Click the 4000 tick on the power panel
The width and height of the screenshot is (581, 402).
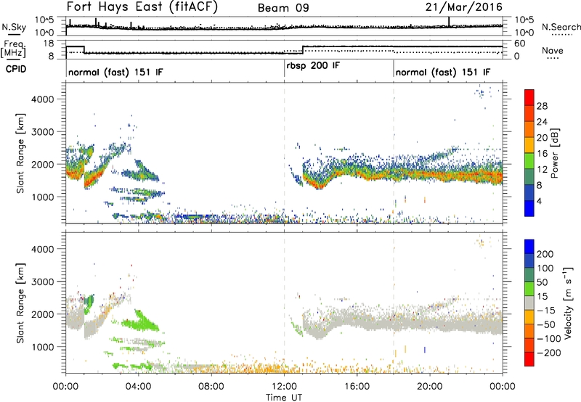click(43, 99)
